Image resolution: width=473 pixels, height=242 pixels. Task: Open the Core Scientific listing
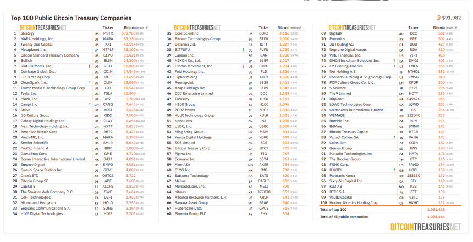(x=186, y=33)
